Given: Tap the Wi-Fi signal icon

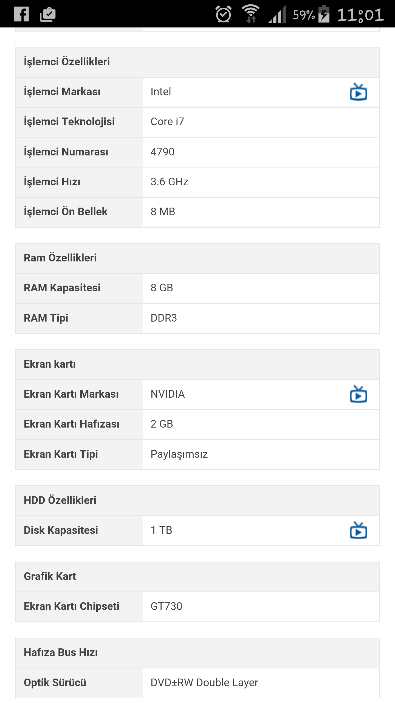Looking at the screenshot, I should click(x=251, y=14).
